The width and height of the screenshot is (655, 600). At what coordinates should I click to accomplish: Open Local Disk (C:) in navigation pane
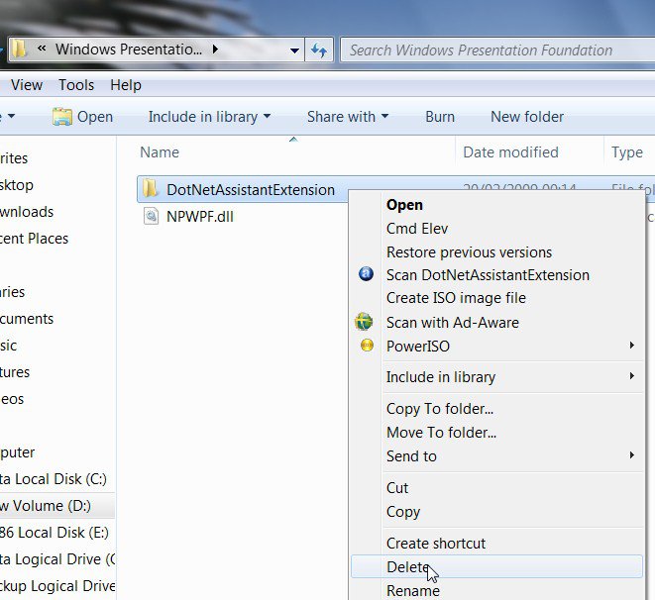(54, 479)
